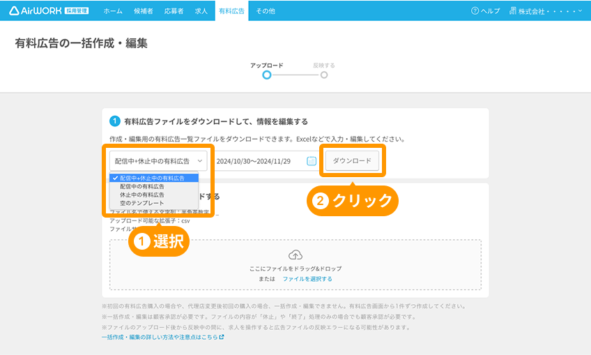
Task: Click the ここにファイルをドラッグ&ドロップ text
Action: (295, 269)
